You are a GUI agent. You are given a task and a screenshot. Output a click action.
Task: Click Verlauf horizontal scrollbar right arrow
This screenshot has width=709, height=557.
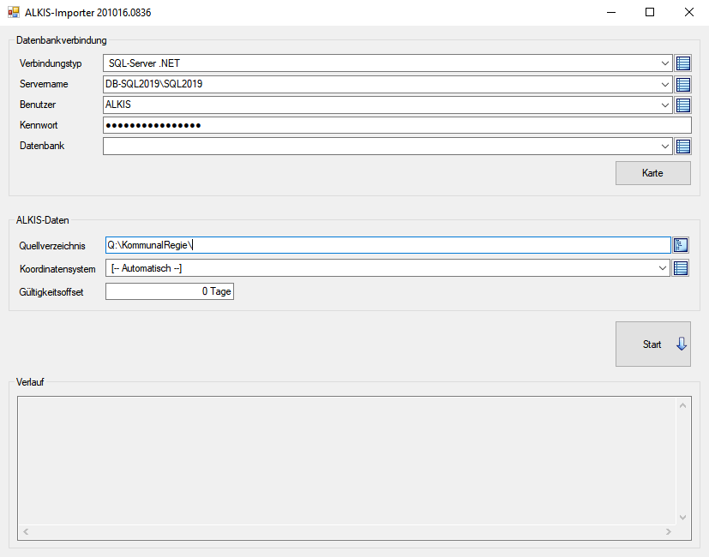pos(670,532)
